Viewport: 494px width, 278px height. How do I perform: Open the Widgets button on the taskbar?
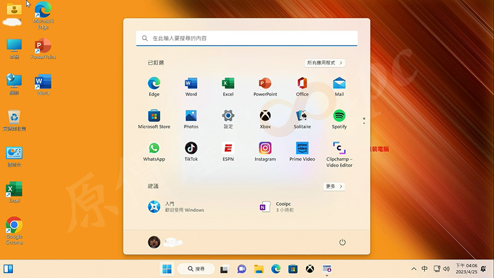click(8, 269)
